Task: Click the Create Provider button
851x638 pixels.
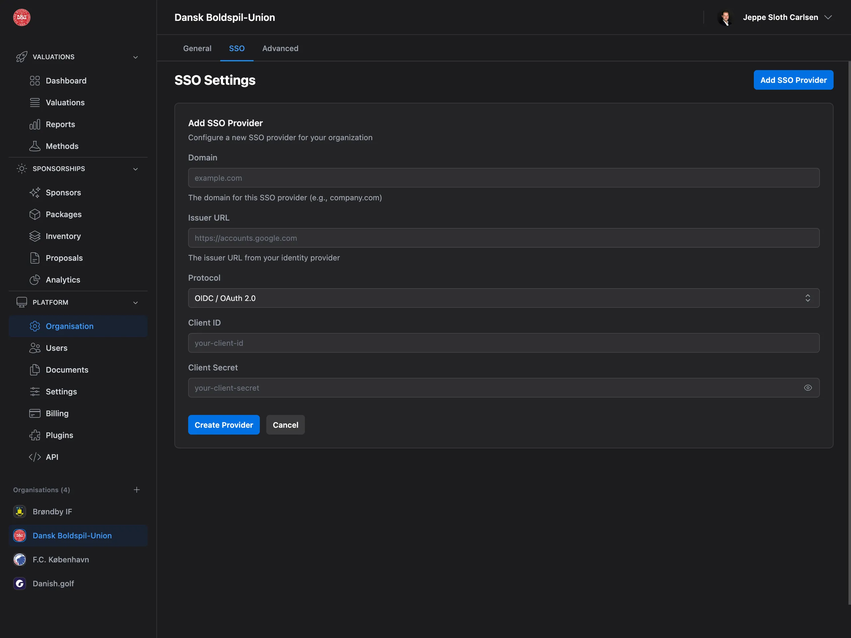Action: (223, 425)
